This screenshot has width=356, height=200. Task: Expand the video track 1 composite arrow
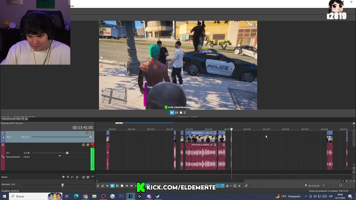[3, 137]
